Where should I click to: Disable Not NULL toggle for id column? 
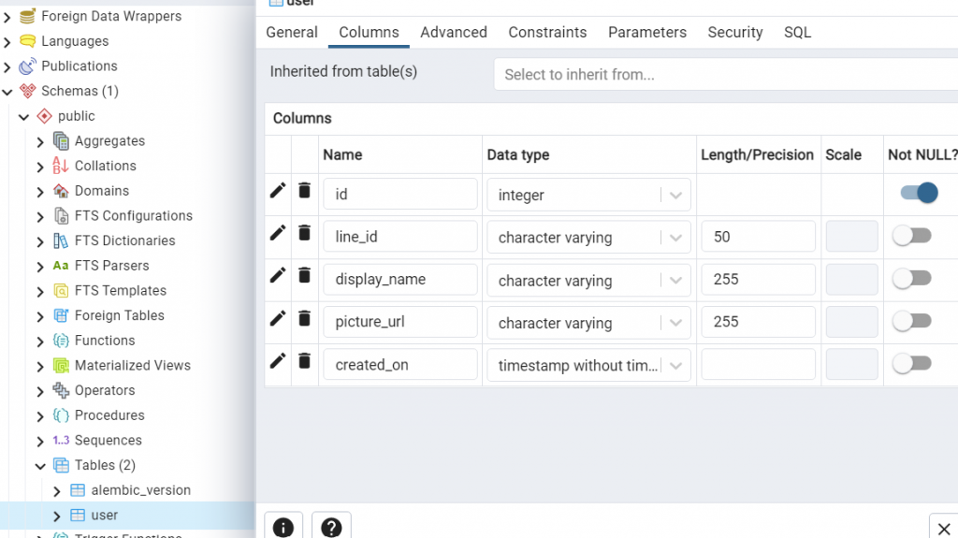(918, 193)
